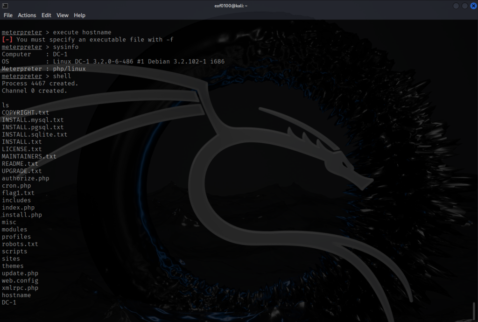Click INSTALL.mysql.txt in the listing

pos(33,120)
